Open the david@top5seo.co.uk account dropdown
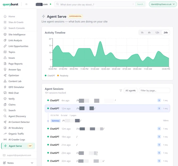This screenshot has height=166, width=178. point(163,4)
